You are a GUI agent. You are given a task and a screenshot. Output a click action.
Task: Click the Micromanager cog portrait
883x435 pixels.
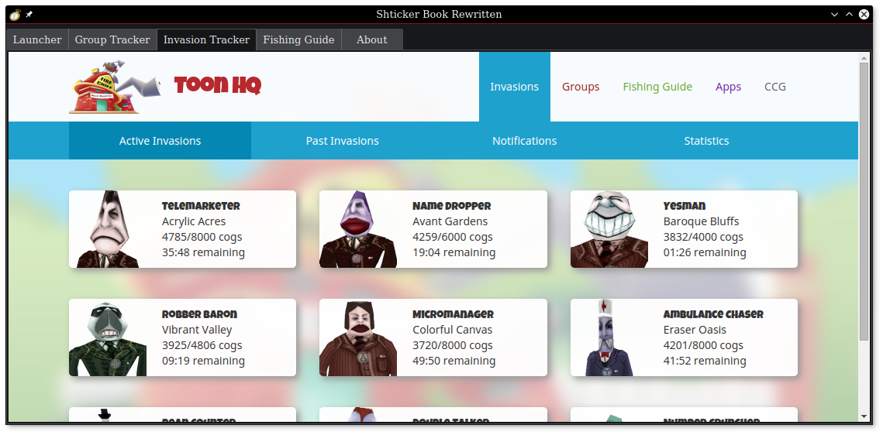tap(358, 337)
